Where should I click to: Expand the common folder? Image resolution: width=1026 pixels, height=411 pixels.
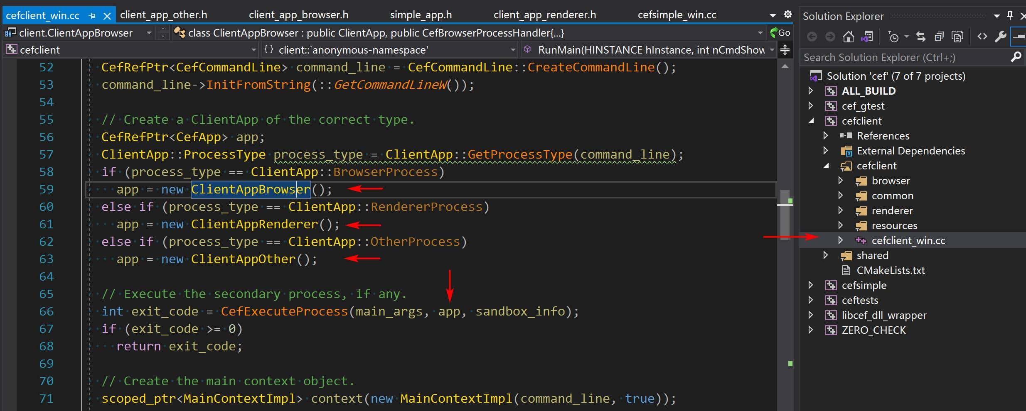tap(840, 195)
